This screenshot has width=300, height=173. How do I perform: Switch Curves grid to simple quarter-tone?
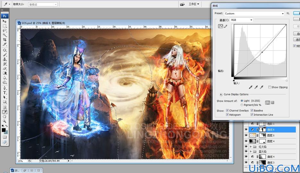coord(268,103)
